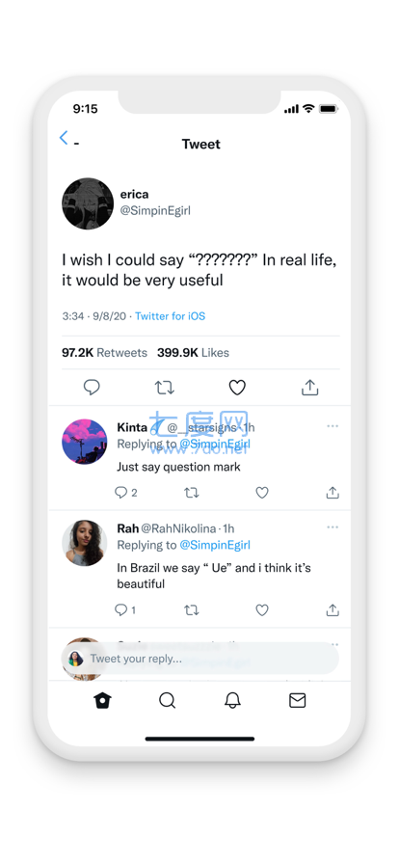The image size is (399, 864).
Task: Like Rah's reply about Brazil
Action: [262, 610]
